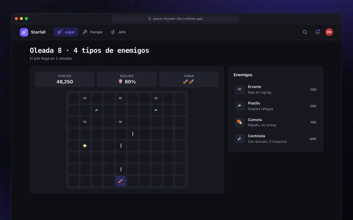Target the leftmost Errante alien in the top row
The image size is (353, 220).
point(85,98)
